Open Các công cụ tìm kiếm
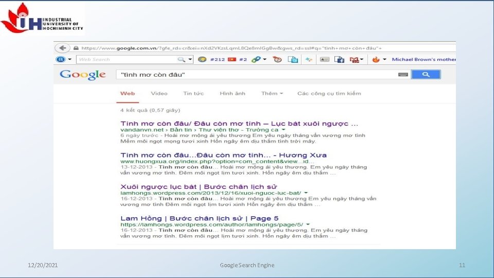The width and height of the screenshot is (494, 278). tap(329, 94)
